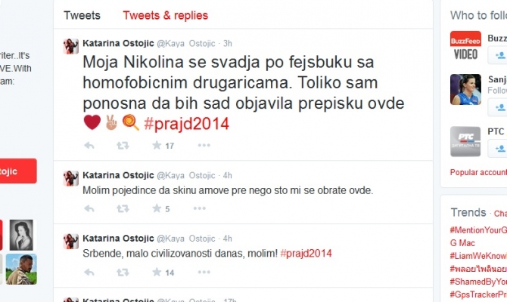The width and height of the screenshot is (507, 302).
Task: Reply to the Nikolina fejsbuku tweet
Action: (x=89, y=146)
